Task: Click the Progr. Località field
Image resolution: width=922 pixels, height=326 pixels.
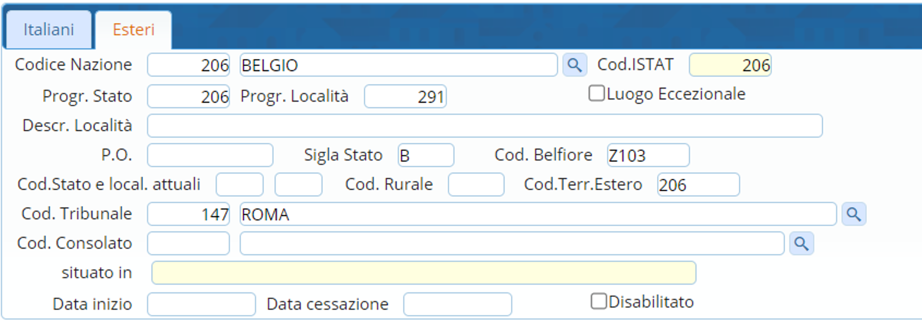Action: (x=405, y=97)
